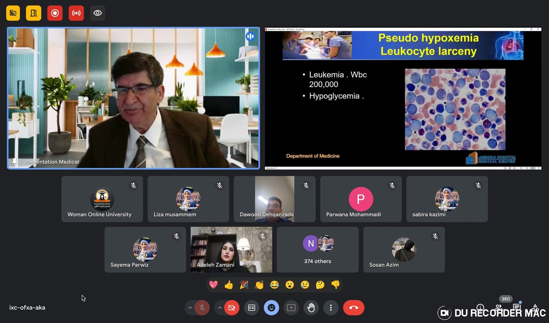The image size is (549, 323).
Task: Click the shared Pseudo hypoxemia slide
Action: click(403, 99)
